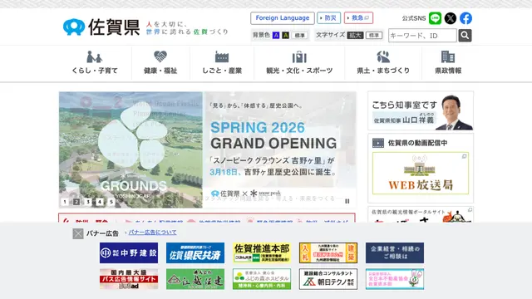Click the keyword search input field
532x299 pixels.
tap(422, 35)
